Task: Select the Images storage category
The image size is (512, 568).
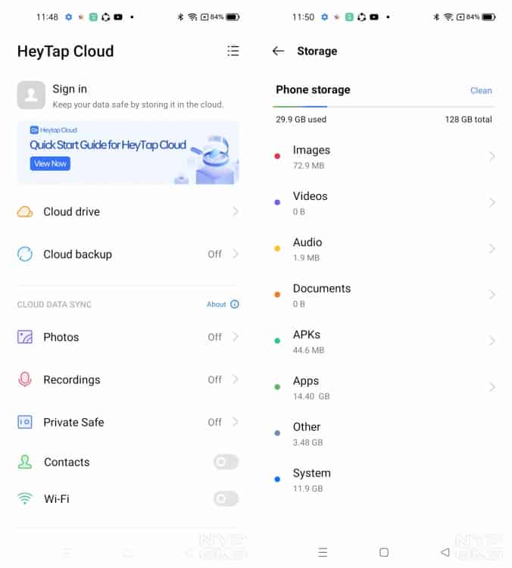Action: (384, 157)
